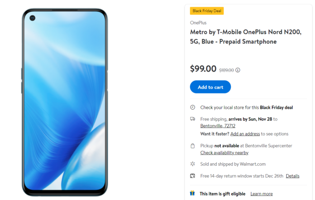Viewport: 315px width, 200px height.
Task: Click the price info icon beside $189.00
Action: pyautogui.click(x=238, y=70)
